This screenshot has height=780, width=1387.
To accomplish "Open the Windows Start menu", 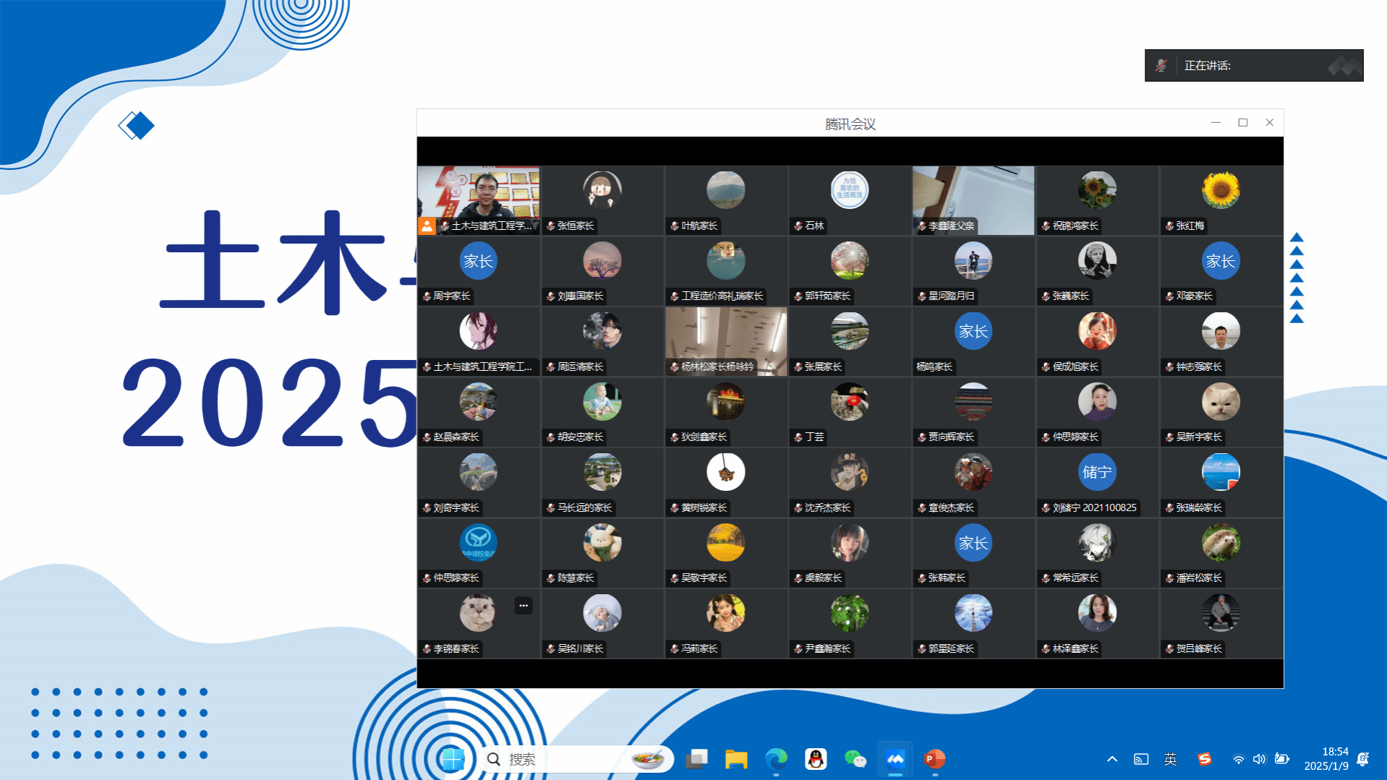I will pos(453,759).
